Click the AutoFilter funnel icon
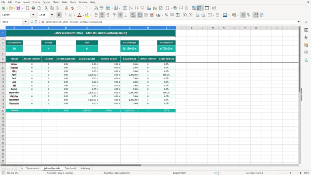The height and width of the screenshot is (175, 311). pos(142,8)
